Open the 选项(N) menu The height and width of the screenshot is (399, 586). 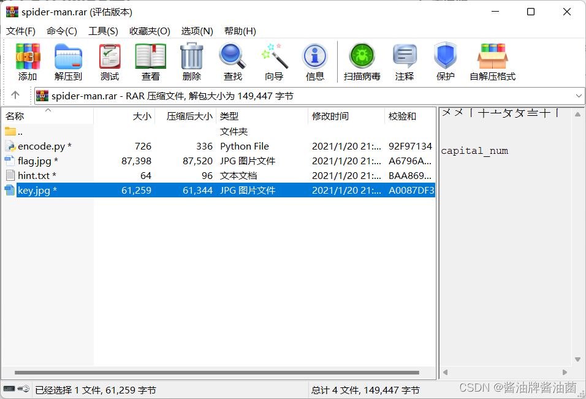tap(196, 31)
